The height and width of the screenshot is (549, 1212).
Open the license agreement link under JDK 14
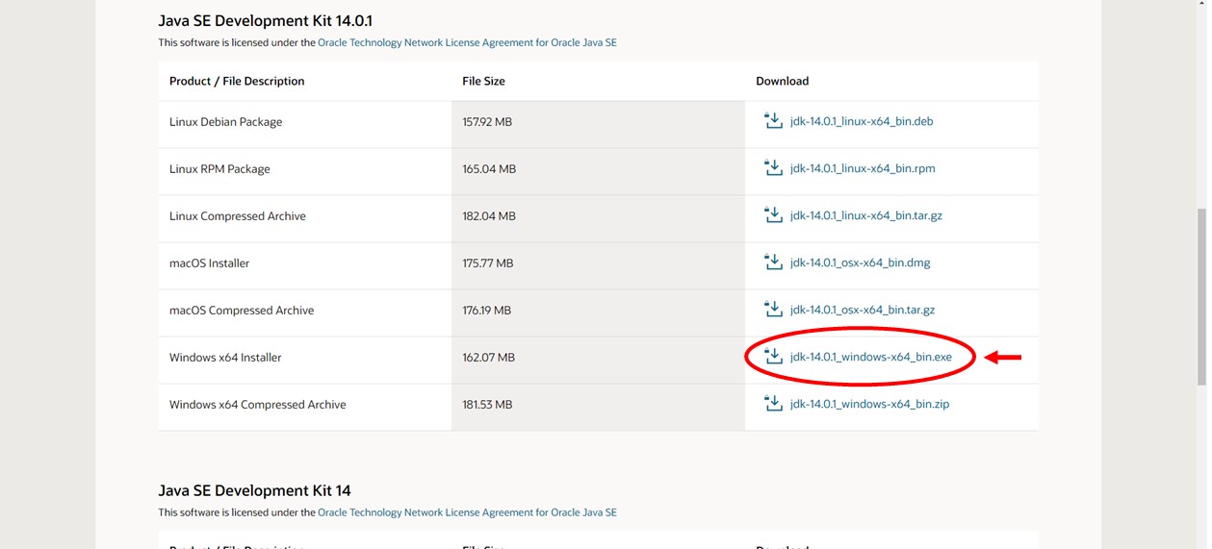pyautogui.click(x=467, y=512)
